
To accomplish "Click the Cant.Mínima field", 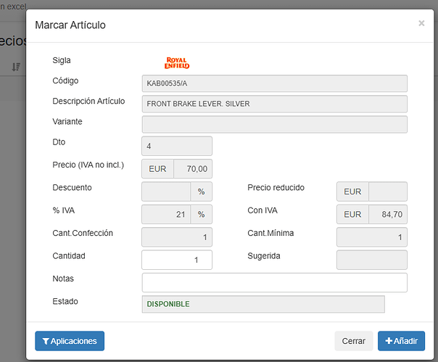I will [371, 237].
